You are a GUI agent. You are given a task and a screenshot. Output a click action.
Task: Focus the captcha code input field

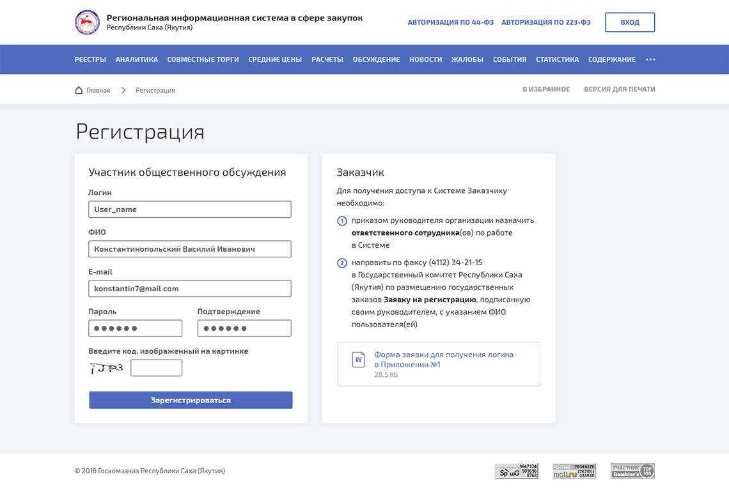click(x=156, y=368)
